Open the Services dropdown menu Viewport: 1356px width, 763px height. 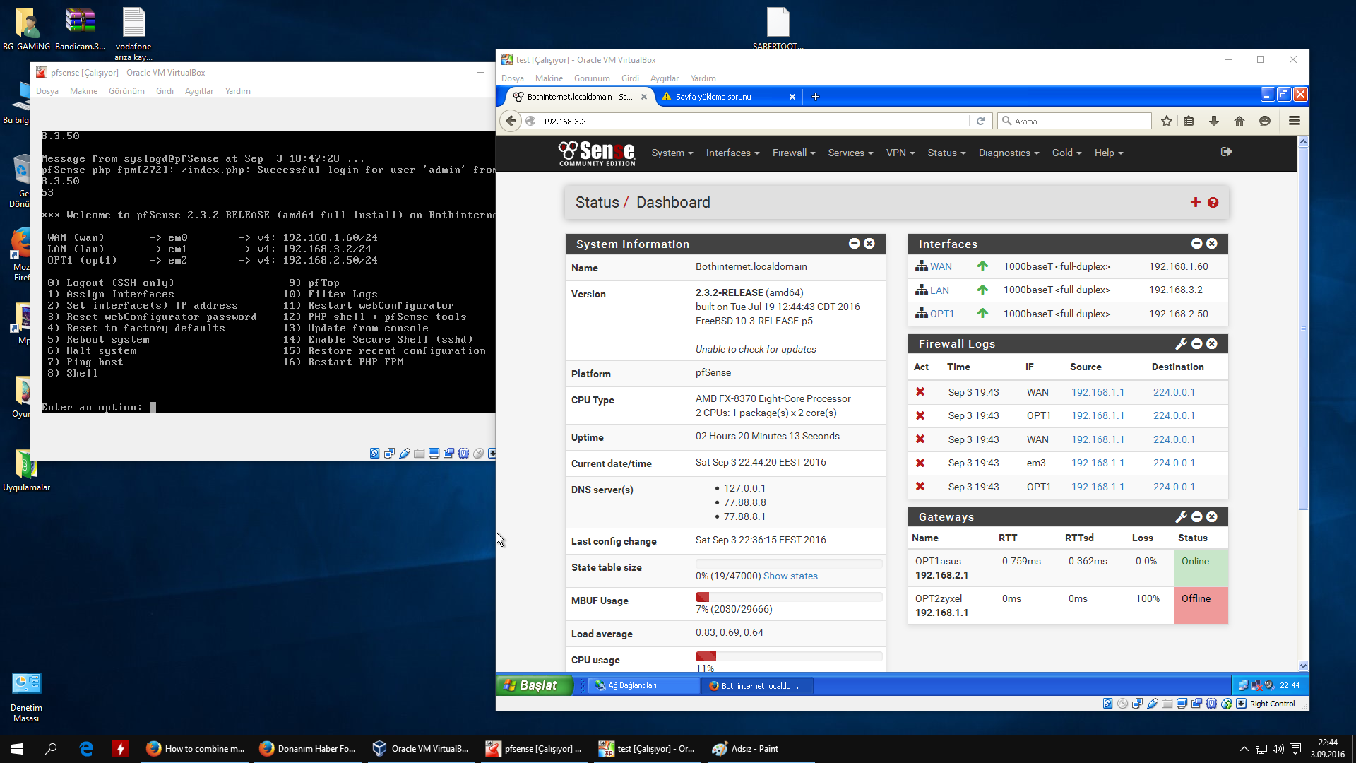850,153
